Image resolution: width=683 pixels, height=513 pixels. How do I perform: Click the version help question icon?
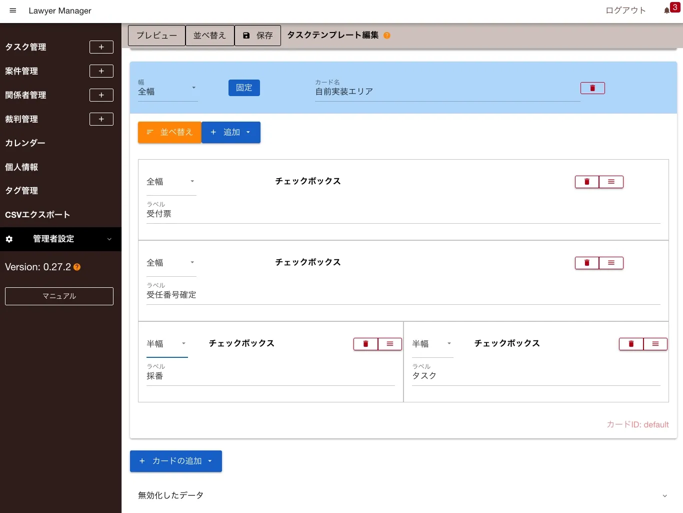tap(77, 267)
